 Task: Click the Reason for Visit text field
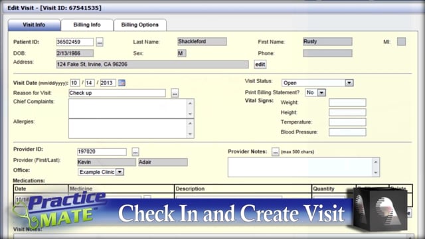click(x=117, y=93)
